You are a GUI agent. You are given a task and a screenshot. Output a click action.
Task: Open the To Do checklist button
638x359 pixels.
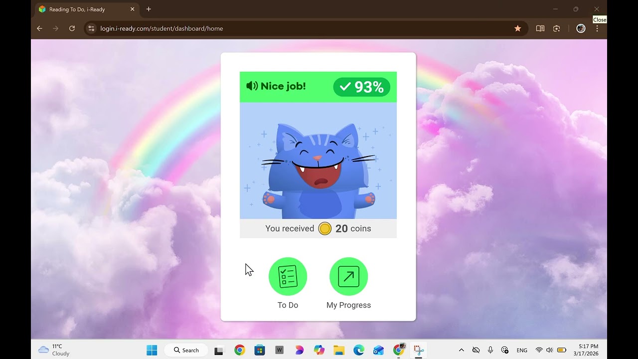(x=288, y=276)
